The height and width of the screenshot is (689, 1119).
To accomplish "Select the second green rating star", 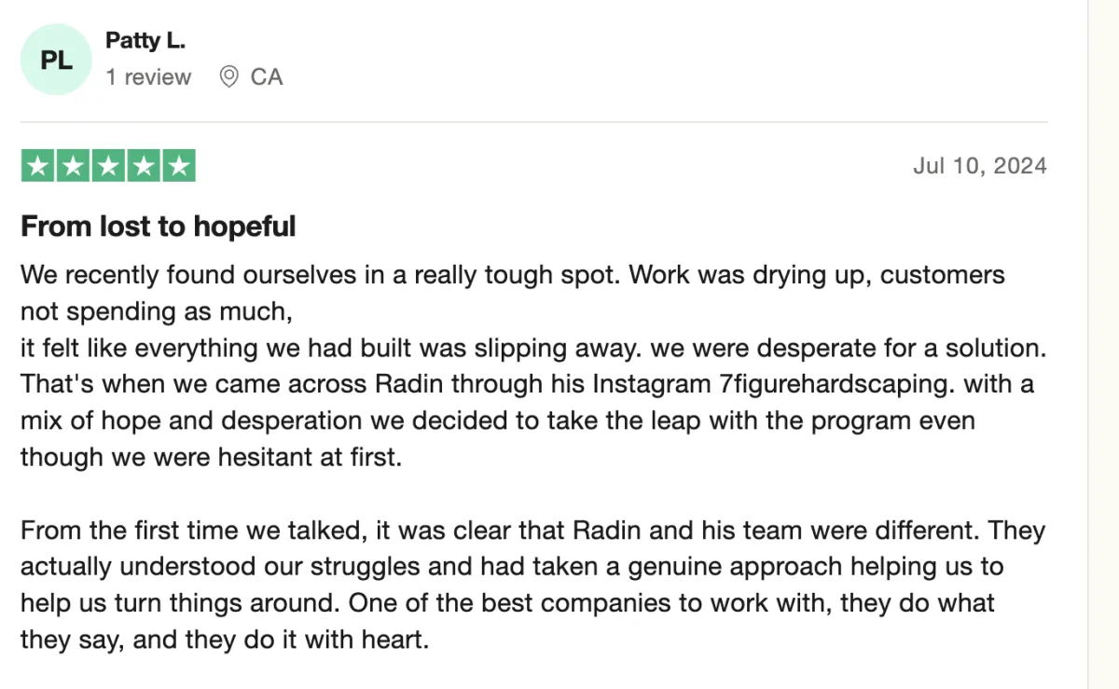I will pyautogui.click(x=73, y=166).
